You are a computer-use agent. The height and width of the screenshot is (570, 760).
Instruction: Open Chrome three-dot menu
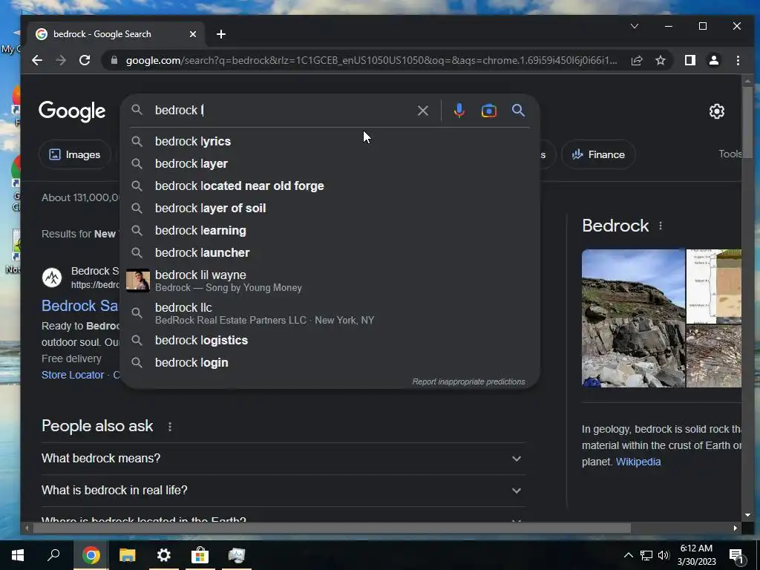(738, 60)
